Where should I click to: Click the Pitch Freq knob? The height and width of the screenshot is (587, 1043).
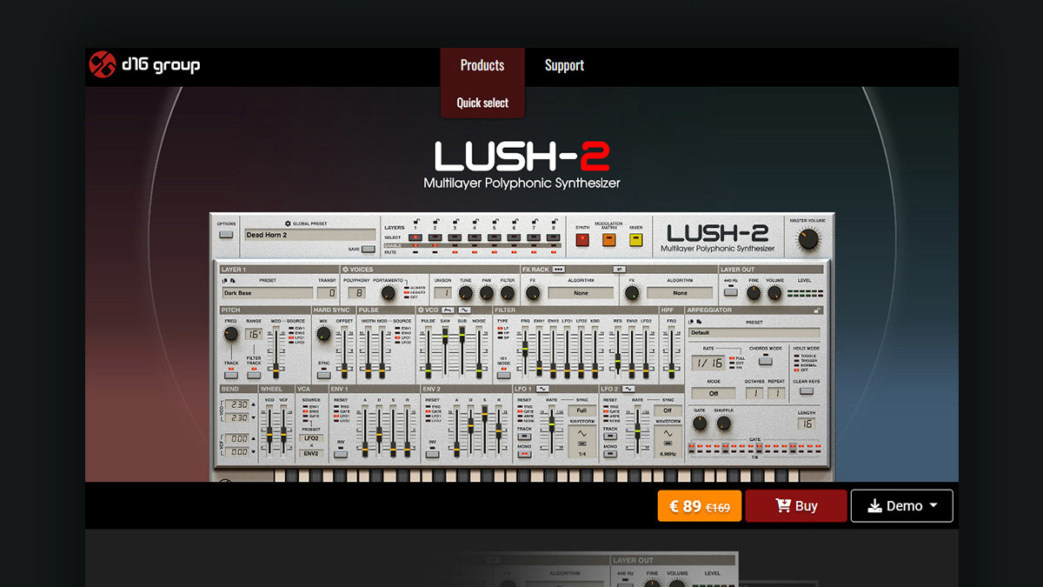click(230, 334)
